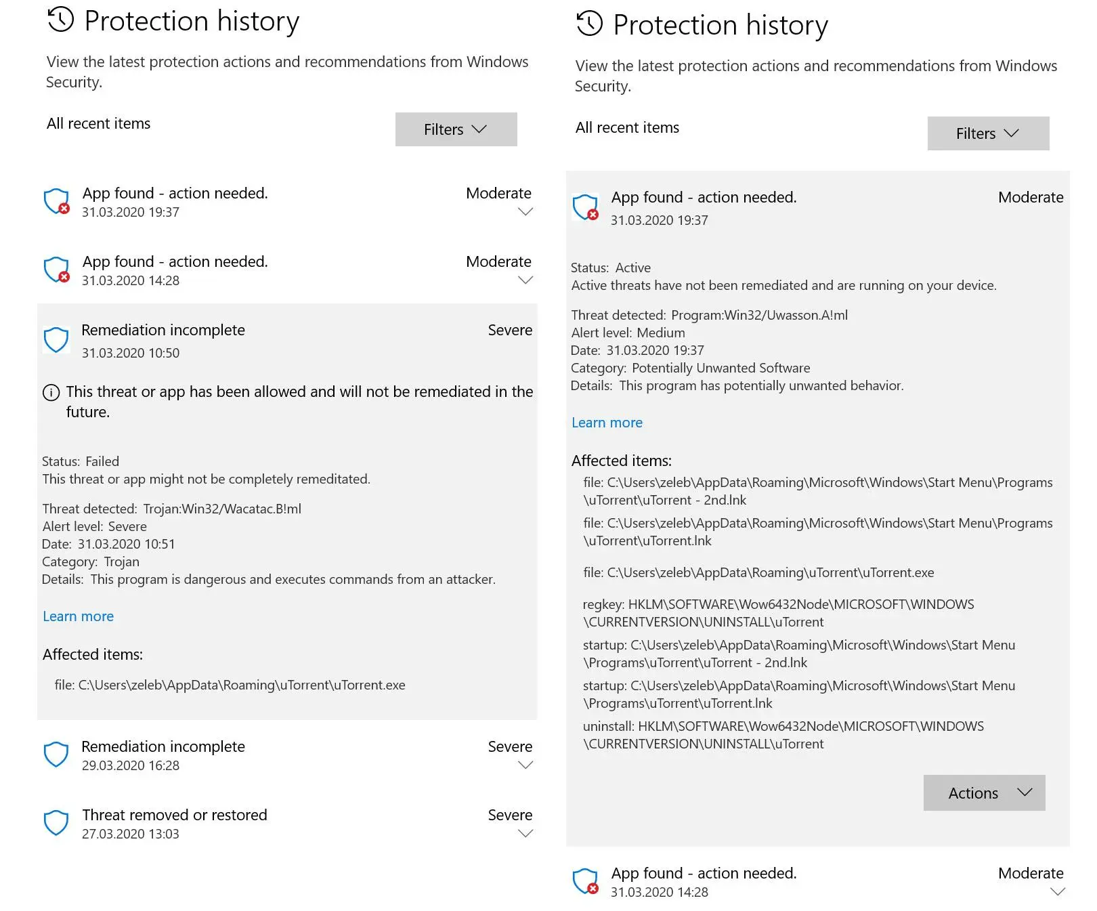Open Learn more link under Uwasson details
The image size is (1097, 911).
(x=607, y=423)
